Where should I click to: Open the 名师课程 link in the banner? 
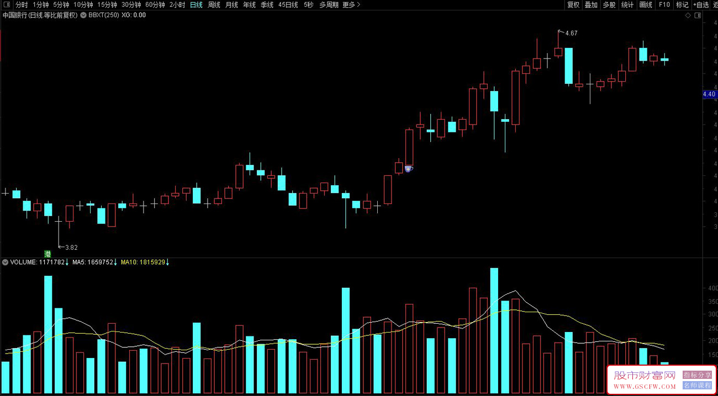click(x=698, y=386)
